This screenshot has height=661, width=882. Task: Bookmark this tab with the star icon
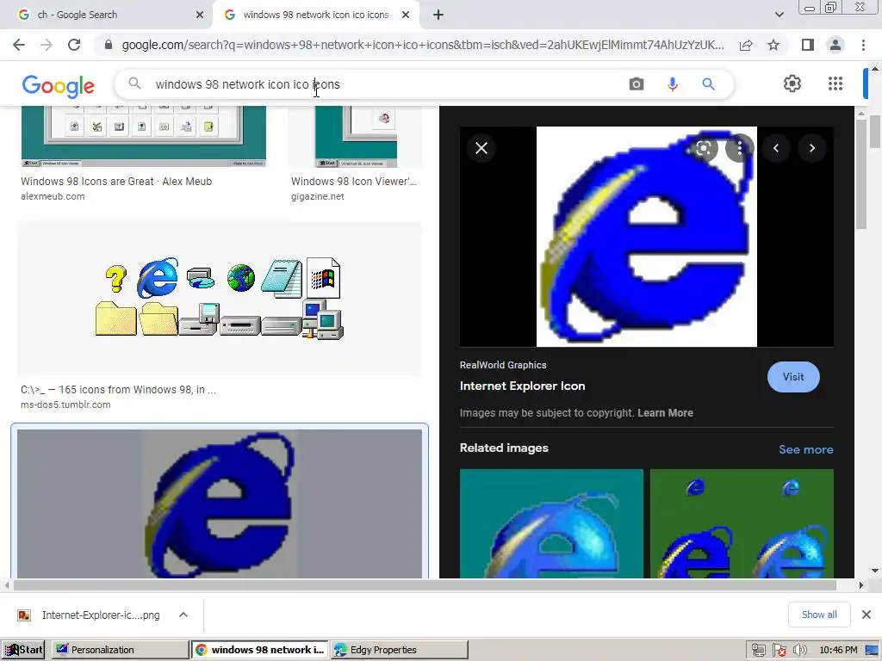click(773, 45)
